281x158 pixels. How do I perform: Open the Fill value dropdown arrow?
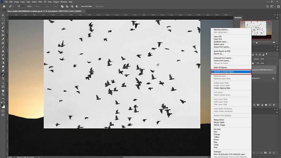pyautogui.click(x=266, y=63)
